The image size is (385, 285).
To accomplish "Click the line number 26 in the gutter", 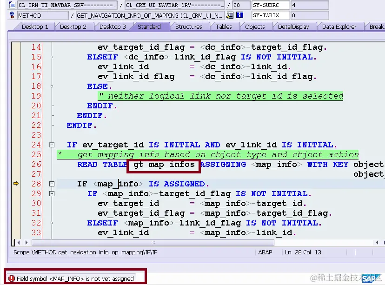I will tap(36, 164).
